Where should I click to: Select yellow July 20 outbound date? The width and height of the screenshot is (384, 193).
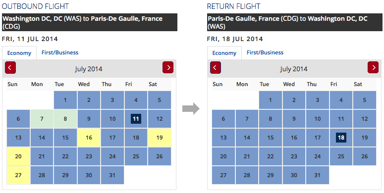[18, 156]
